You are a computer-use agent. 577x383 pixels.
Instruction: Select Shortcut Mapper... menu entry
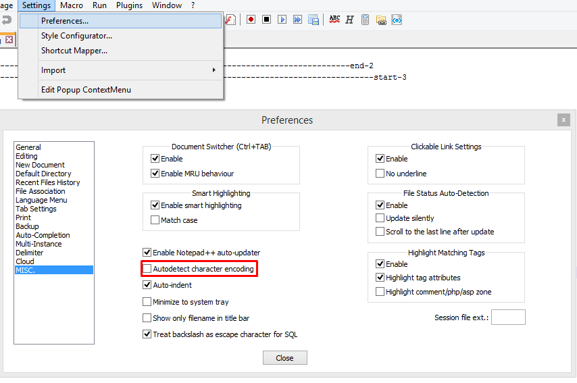pos(121,51)
